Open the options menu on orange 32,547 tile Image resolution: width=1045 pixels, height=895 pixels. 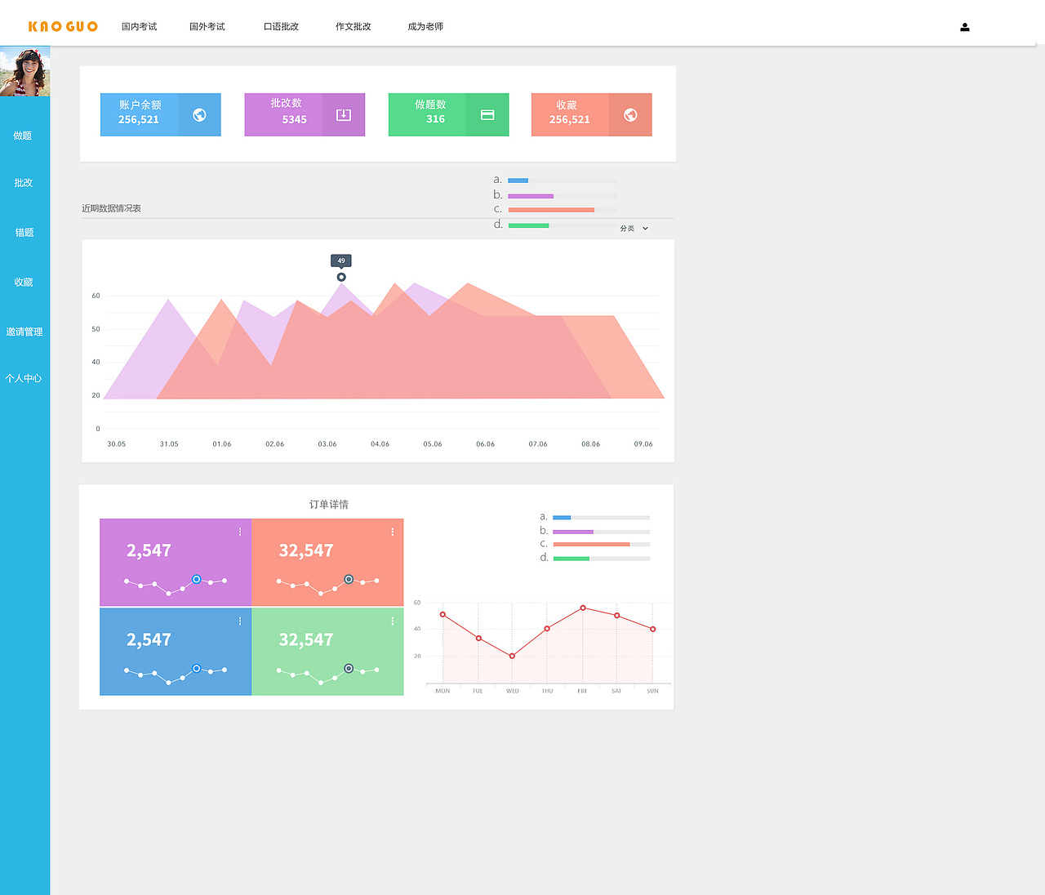click(393, 532)
